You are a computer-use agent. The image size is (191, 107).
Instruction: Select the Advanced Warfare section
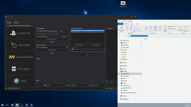click(x=20, y=57)
